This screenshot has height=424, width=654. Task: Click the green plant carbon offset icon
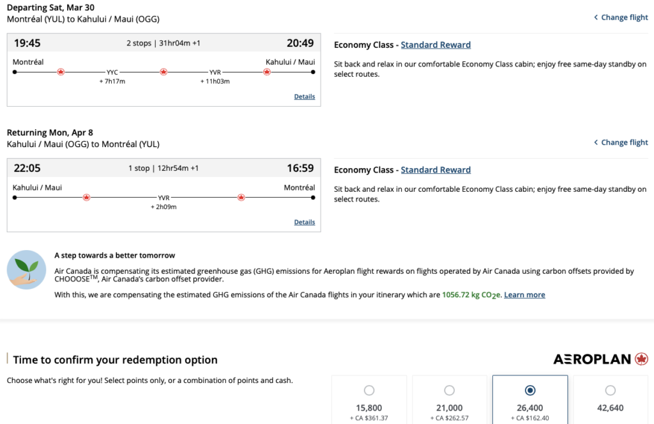coord(26,269)
